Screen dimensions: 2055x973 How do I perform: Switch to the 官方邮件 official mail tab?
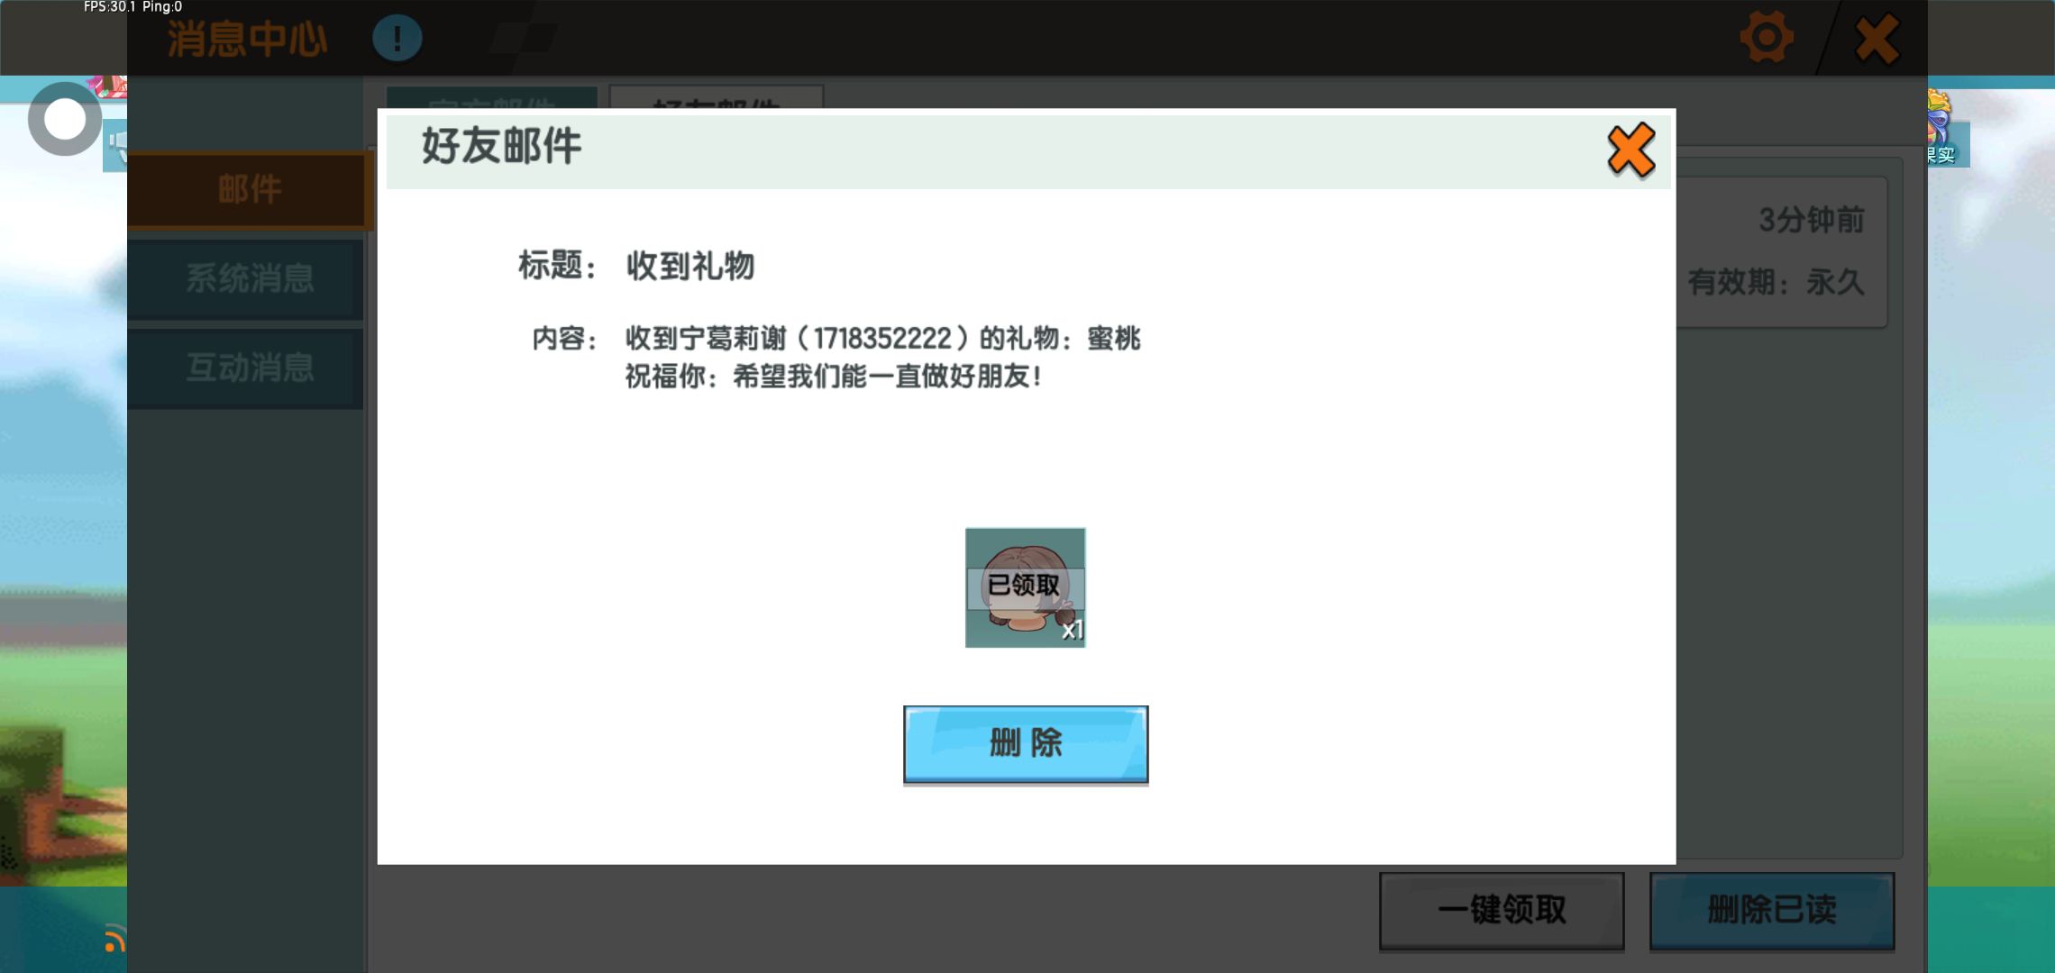(491, 97)
